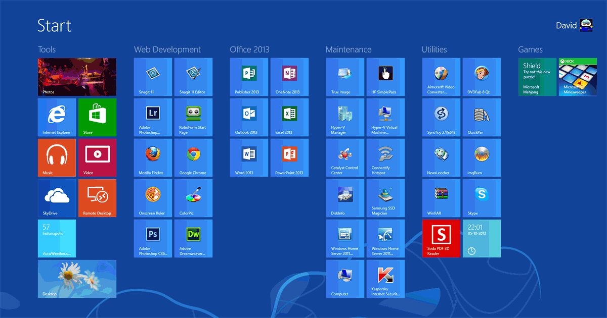Open SyncToy 2.1 (x64) tile

[441, 117]
